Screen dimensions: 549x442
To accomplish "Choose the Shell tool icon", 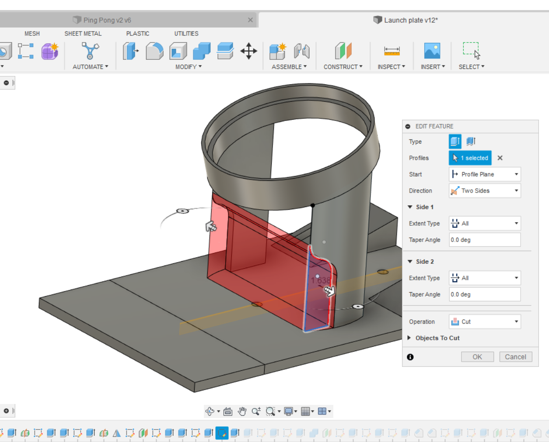I will (x=178, y=51).
